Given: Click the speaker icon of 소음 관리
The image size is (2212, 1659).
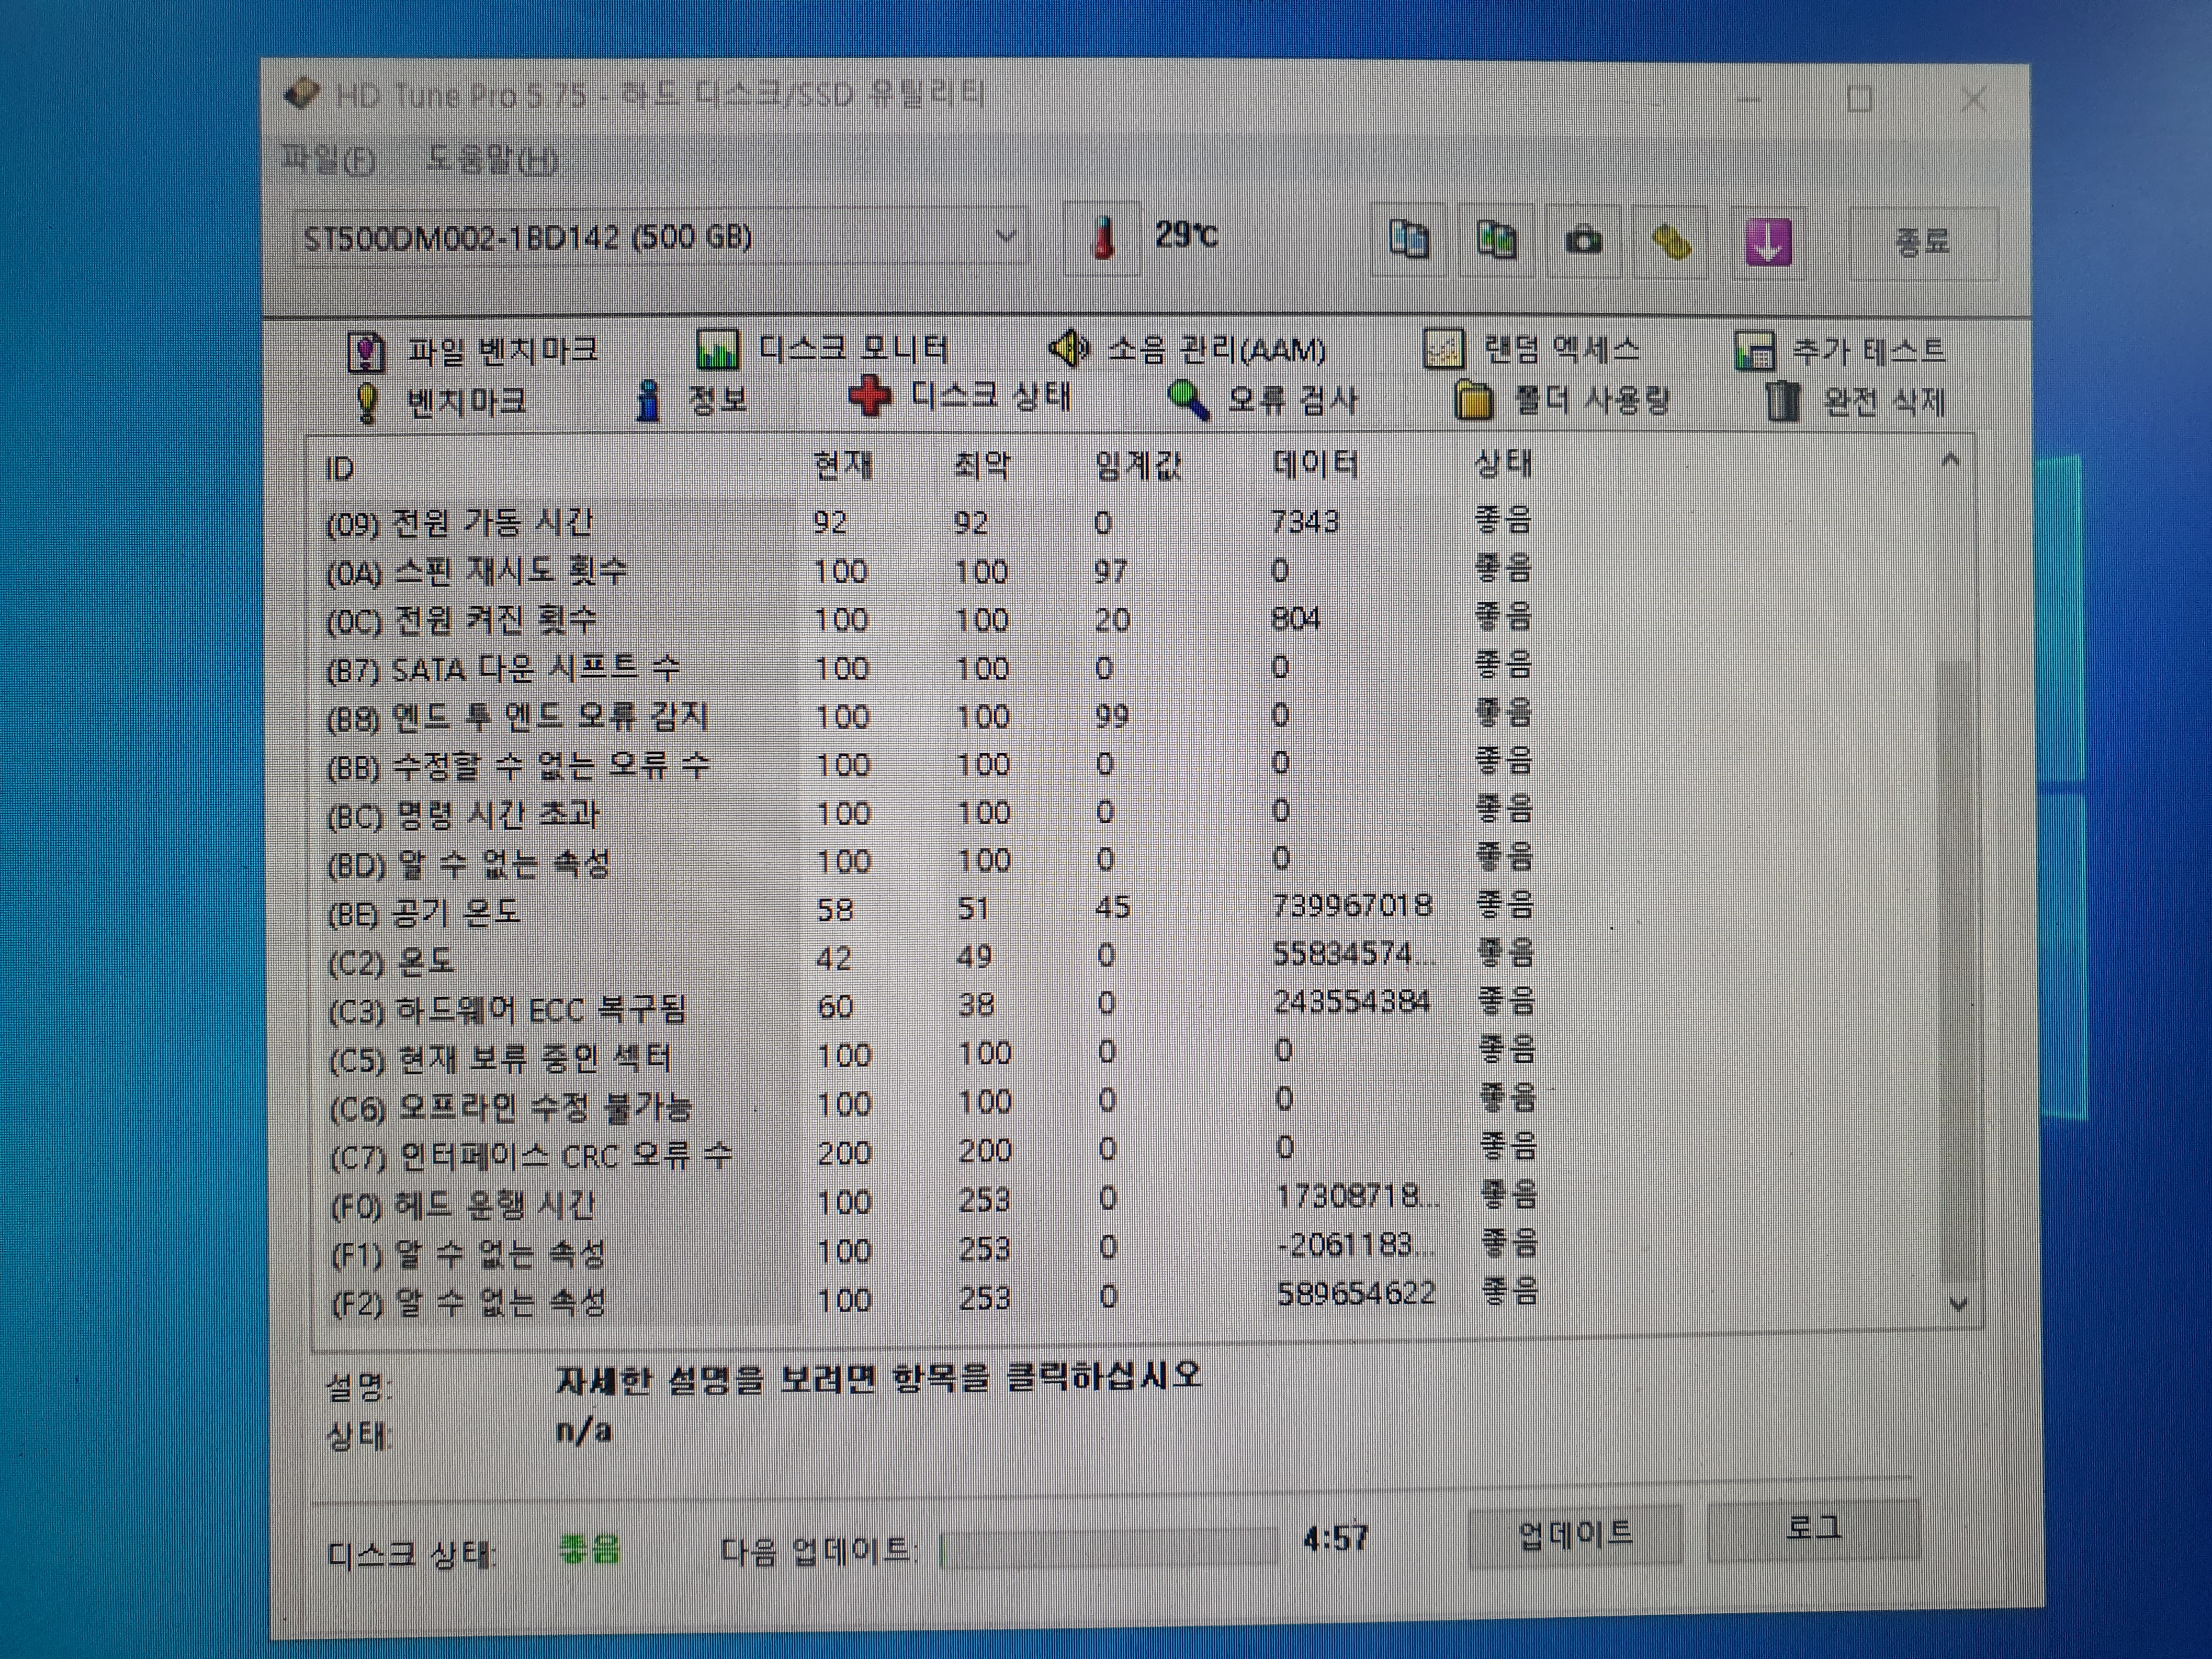Looking at the screenshot, I should 1069,348.
